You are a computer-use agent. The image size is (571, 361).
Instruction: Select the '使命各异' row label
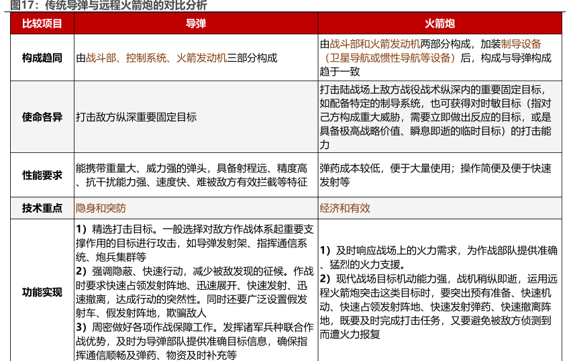42,117
